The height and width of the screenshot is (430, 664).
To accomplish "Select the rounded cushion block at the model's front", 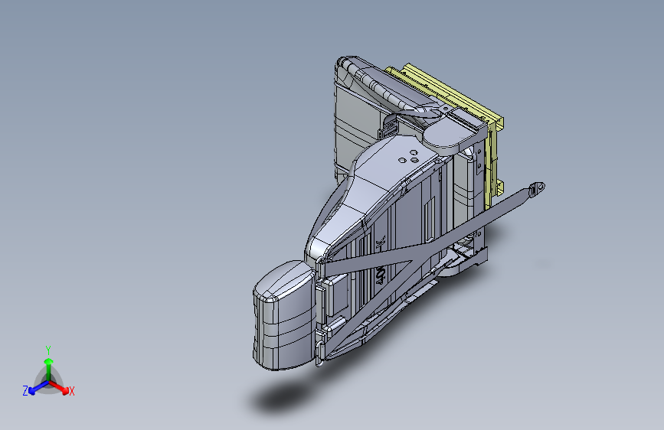I will pyautogui.click(x=285, y=316).
